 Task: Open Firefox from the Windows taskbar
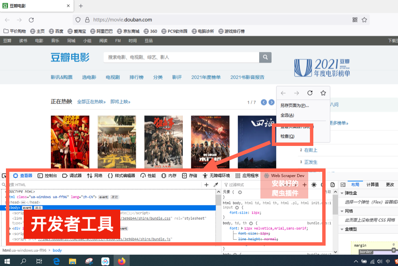coord(122,261)
